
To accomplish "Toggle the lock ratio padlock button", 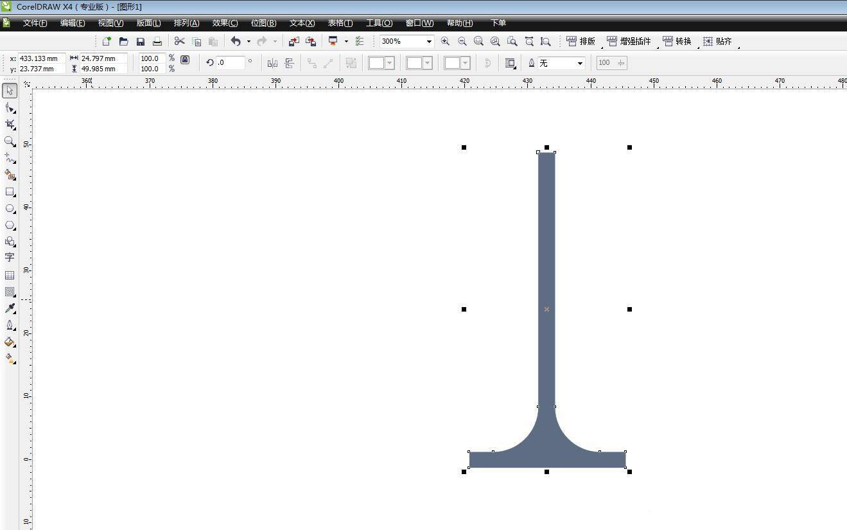I will click(x=185, y=60).
